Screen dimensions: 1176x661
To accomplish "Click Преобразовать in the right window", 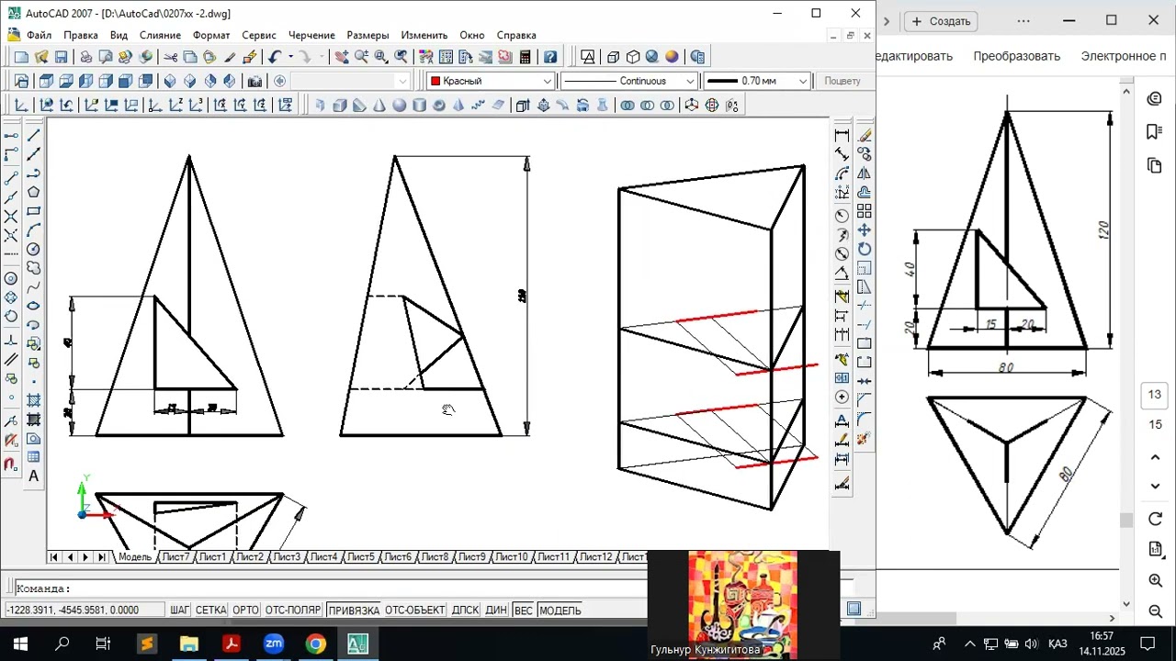I will 1016,56.
